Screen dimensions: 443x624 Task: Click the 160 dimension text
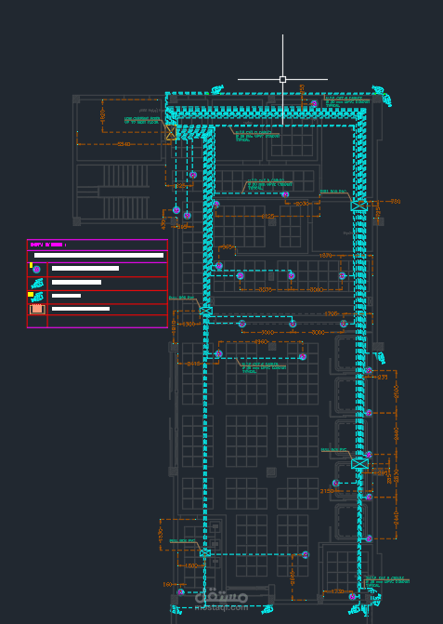coord(168,585)
